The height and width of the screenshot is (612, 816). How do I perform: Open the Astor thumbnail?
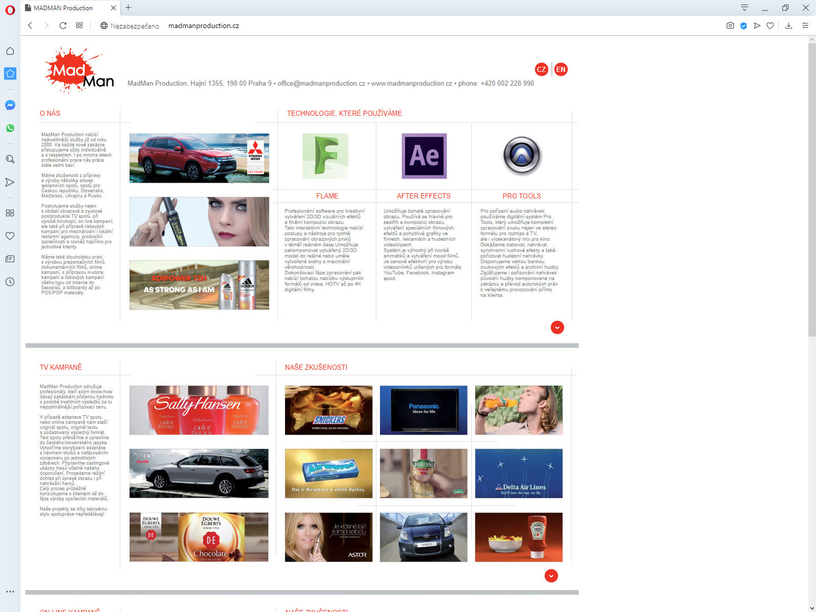328,537
